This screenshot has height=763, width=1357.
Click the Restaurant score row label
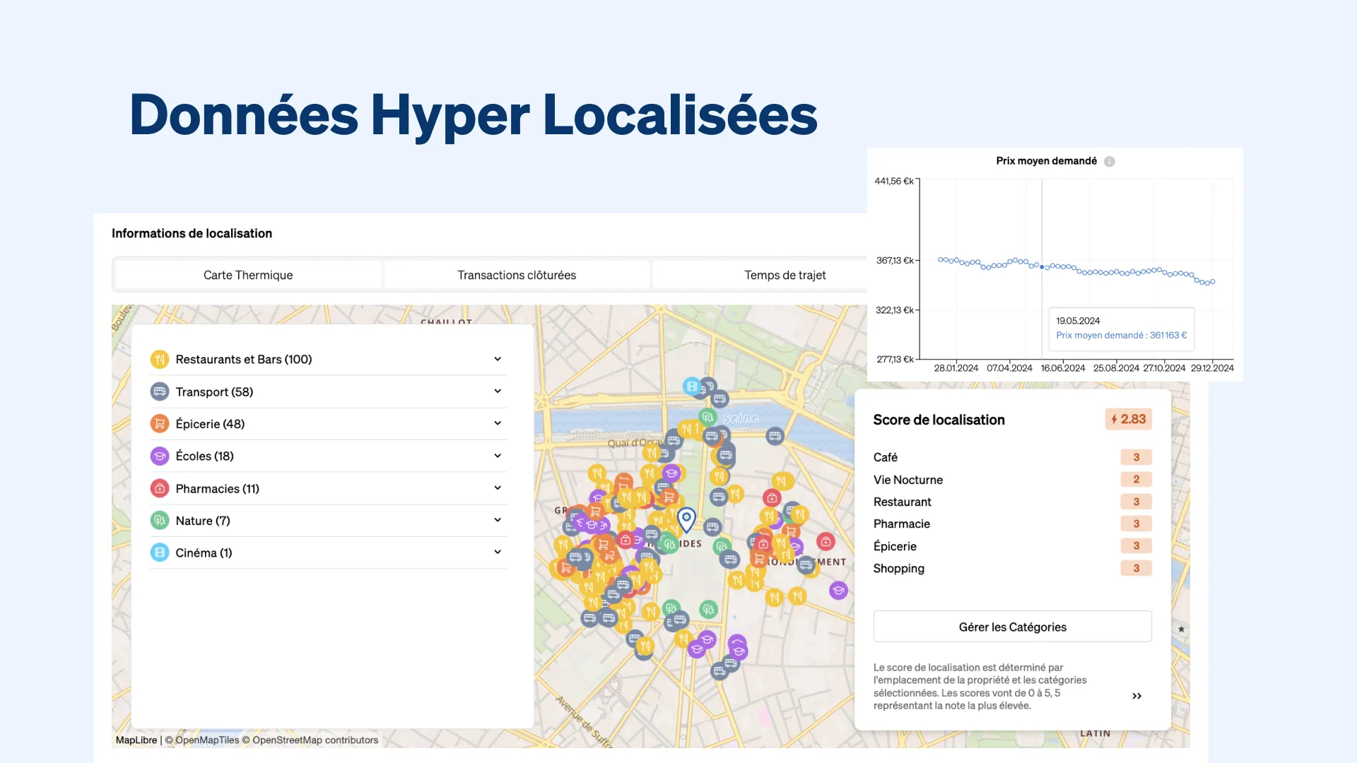(902, 502)
